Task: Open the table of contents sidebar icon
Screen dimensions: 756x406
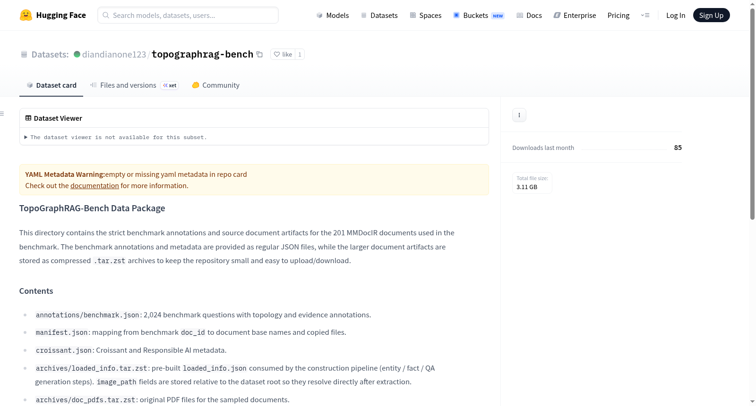Action: tap(2, 114)
